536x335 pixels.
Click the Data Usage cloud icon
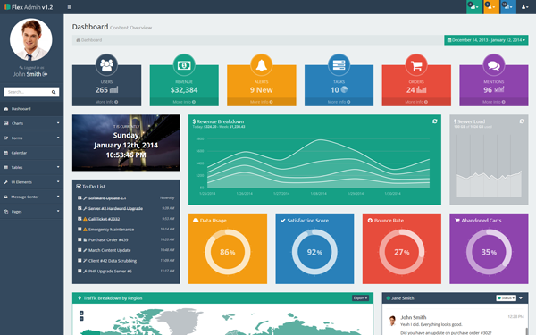coord(196,221)
